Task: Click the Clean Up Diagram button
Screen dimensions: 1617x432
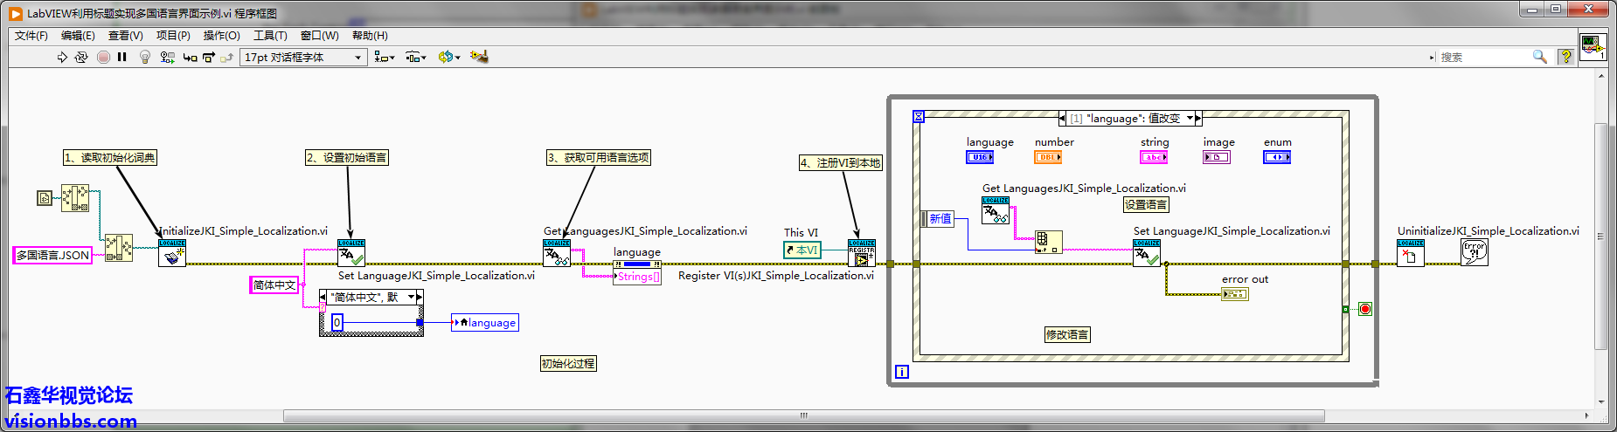Action: click(479, 57)
